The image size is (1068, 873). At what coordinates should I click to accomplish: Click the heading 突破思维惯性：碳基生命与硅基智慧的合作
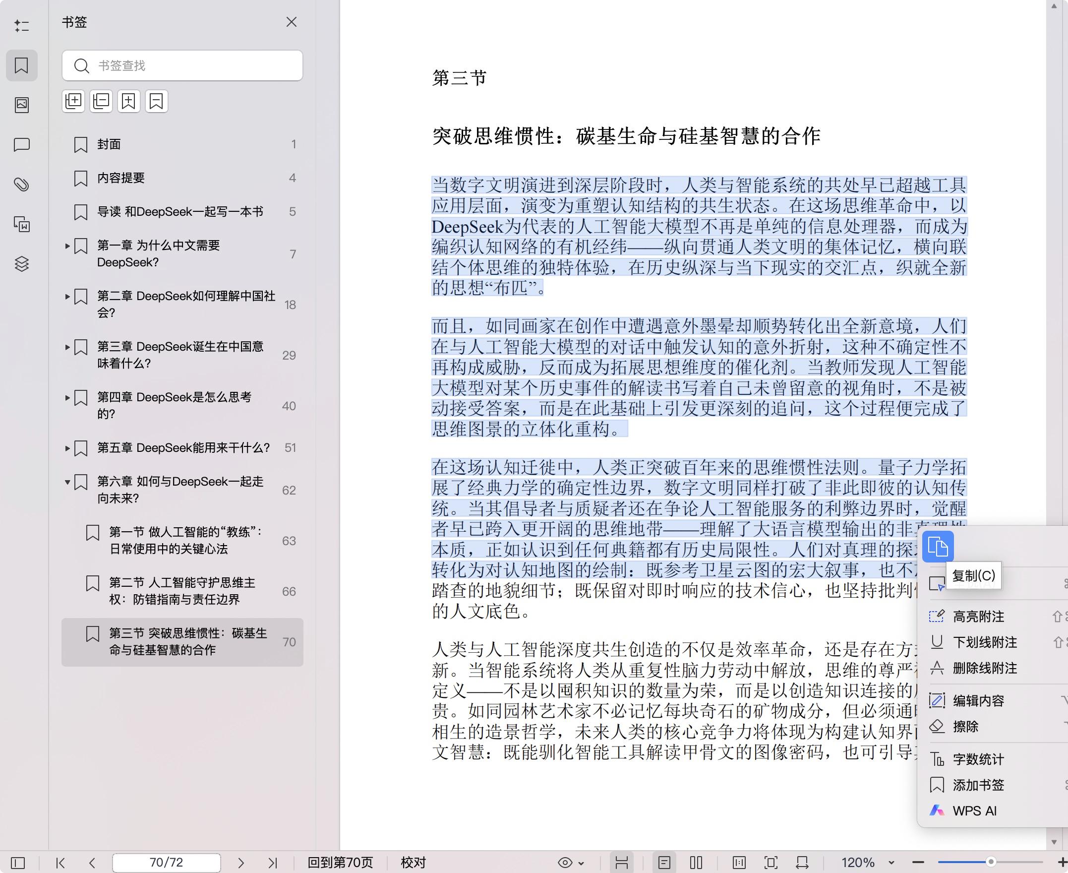(x=626, y=136)
